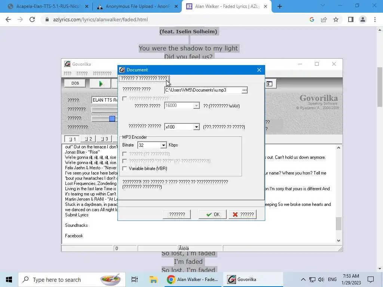Open the first menu in Govorilka menu bar
The image size is (383, 287).
tap(67, 74)
